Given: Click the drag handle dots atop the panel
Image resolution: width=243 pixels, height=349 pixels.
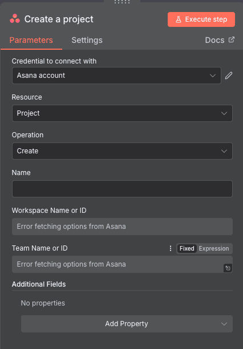Looking at the screenshot, I should coord(122,2).
